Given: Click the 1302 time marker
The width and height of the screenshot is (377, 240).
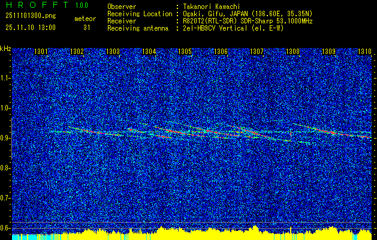Looking at the screenshot, I should [77, 52].
